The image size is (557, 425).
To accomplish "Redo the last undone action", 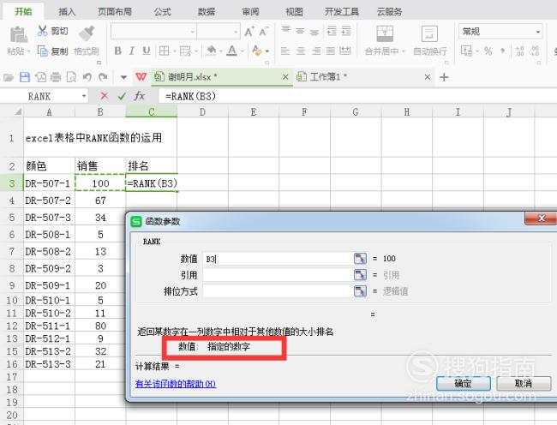I will pos(103,77).
